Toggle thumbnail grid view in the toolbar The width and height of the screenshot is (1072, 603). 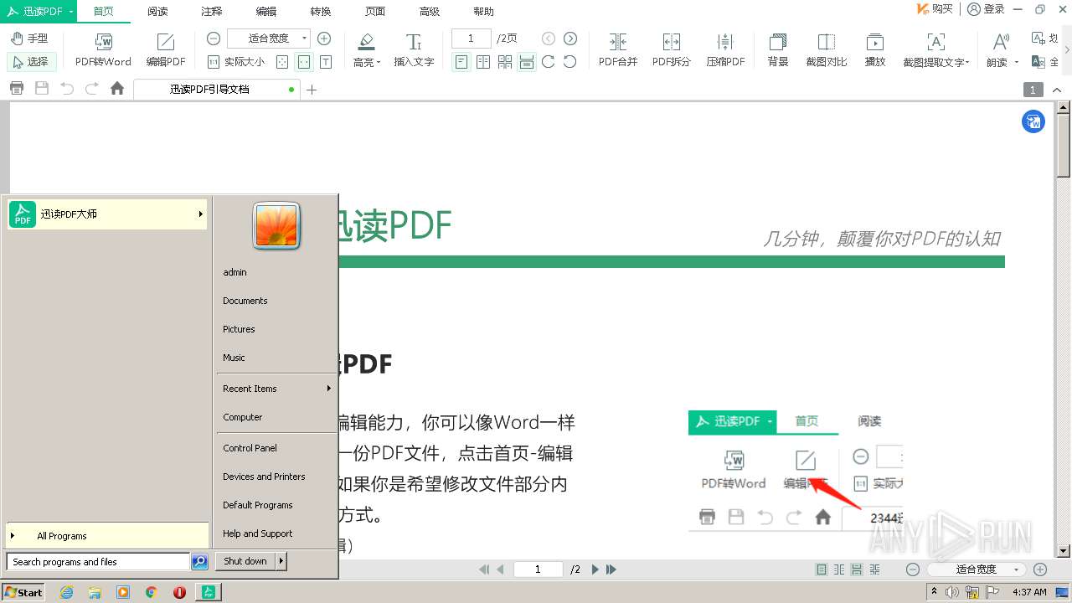pos(505,62)
